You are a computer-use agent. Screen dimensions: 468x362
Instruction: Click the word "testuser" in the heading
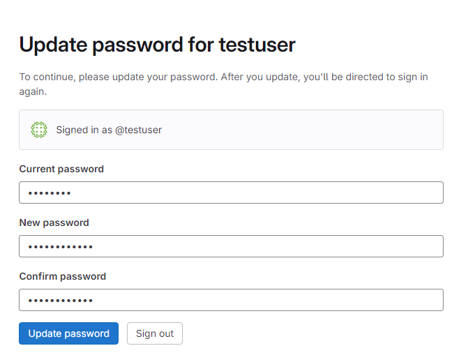click(x=257, y=45)
